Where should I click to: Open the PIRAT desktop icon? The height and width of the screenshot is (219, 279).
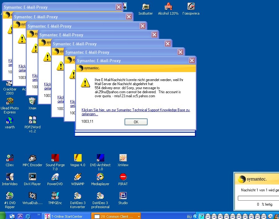123,180
